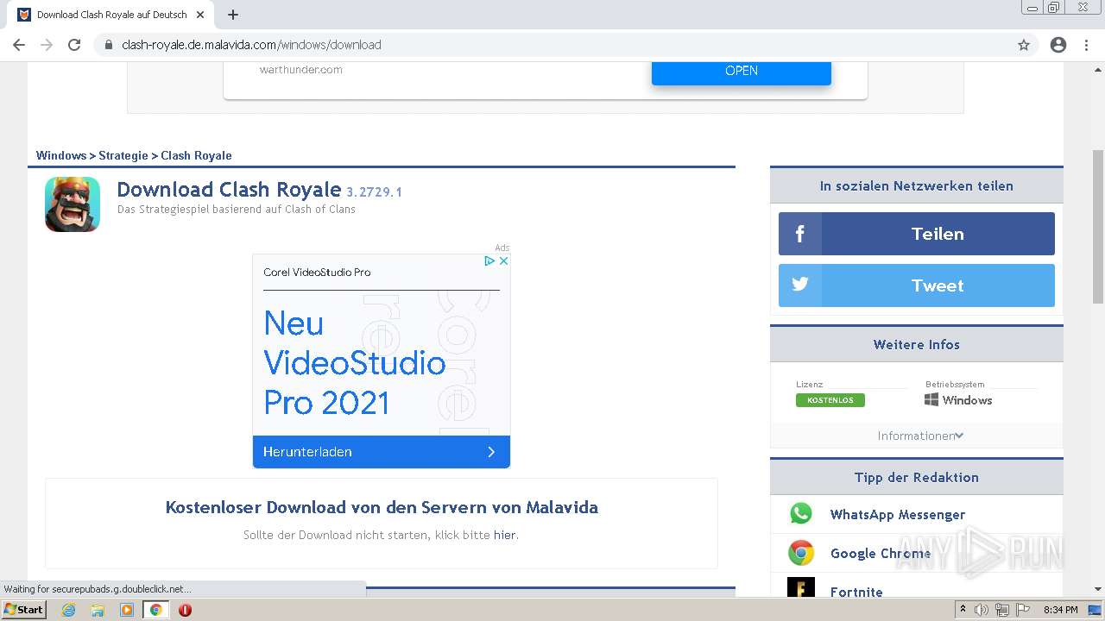Viewport: 1105px width, 621px height.
Task: Click the browser forward arrow
Action: (47, 45)
